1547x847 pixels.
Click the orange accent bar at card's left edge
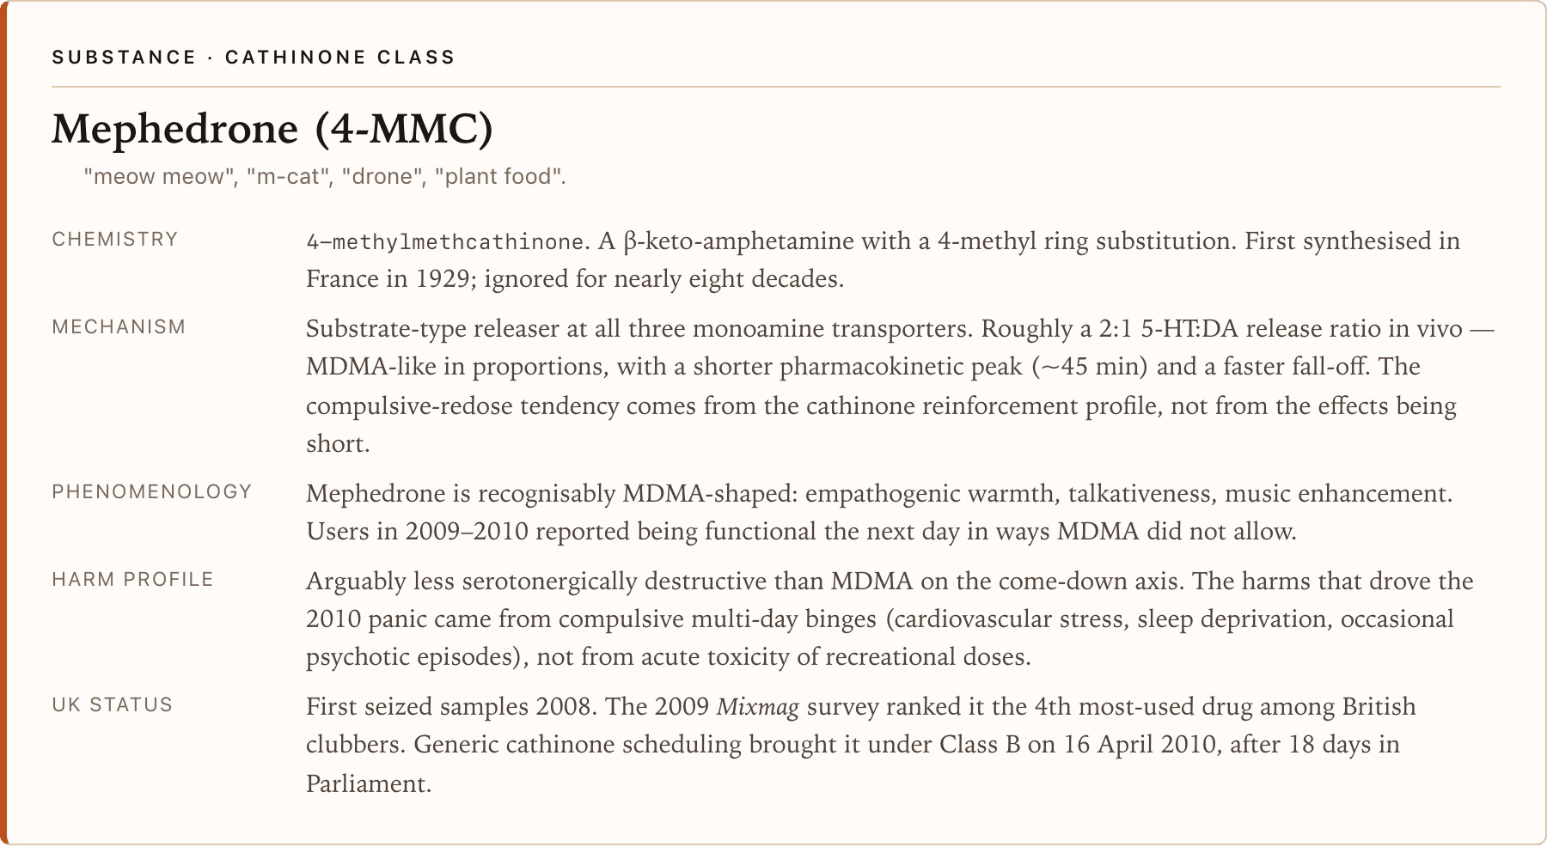pyautogui.click(x=3, y=423)
